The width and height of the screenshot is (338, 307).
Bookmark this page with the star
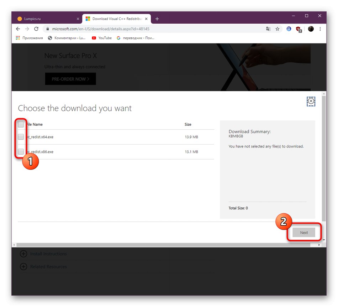point(278,29)
